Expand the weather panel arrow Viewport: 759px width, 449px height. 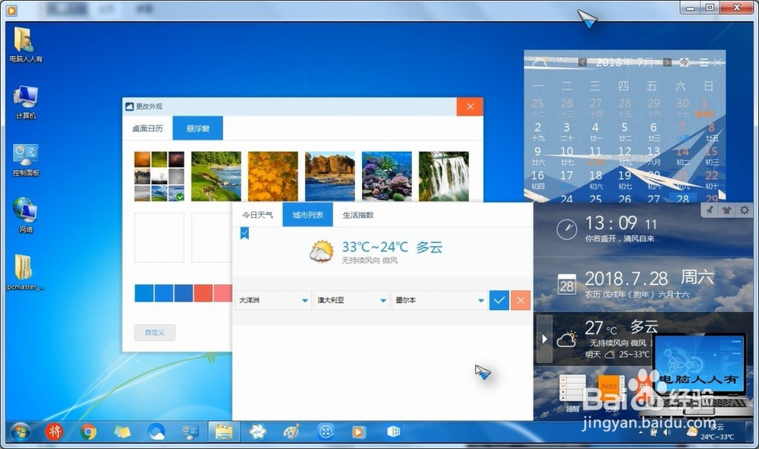pyautogui.click(x=544, y=339)
